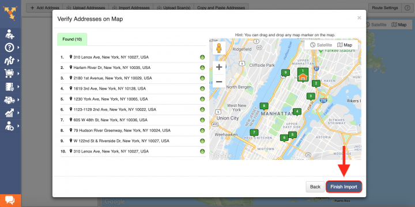
Task: Select the Found (10) tab
Action: tap(72, 39)
